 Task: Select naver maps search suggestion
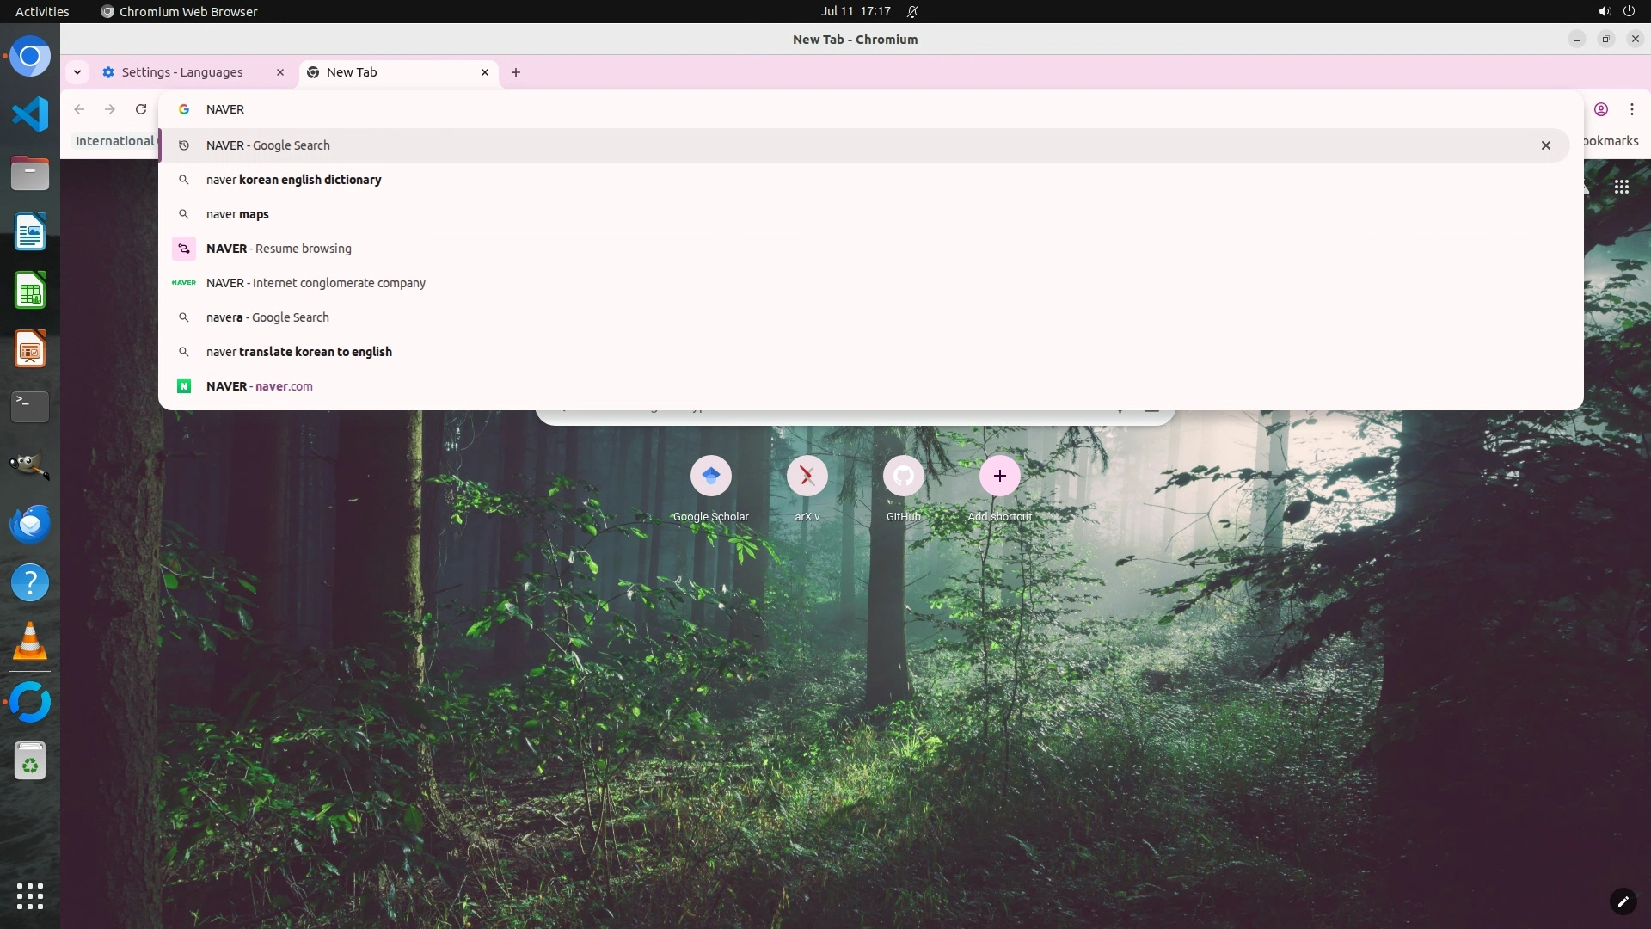tap(237, 214)
